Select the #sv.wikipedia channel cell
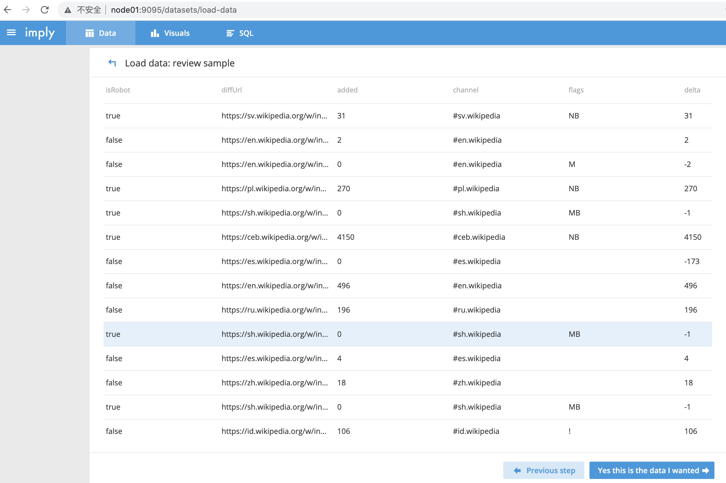Screen dimensions: 726x483 (476, 116)
